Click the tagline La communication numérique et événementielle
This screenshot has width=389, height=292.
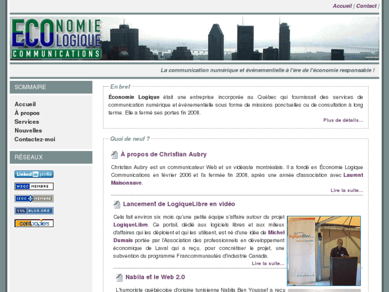[x=268, y=70]
